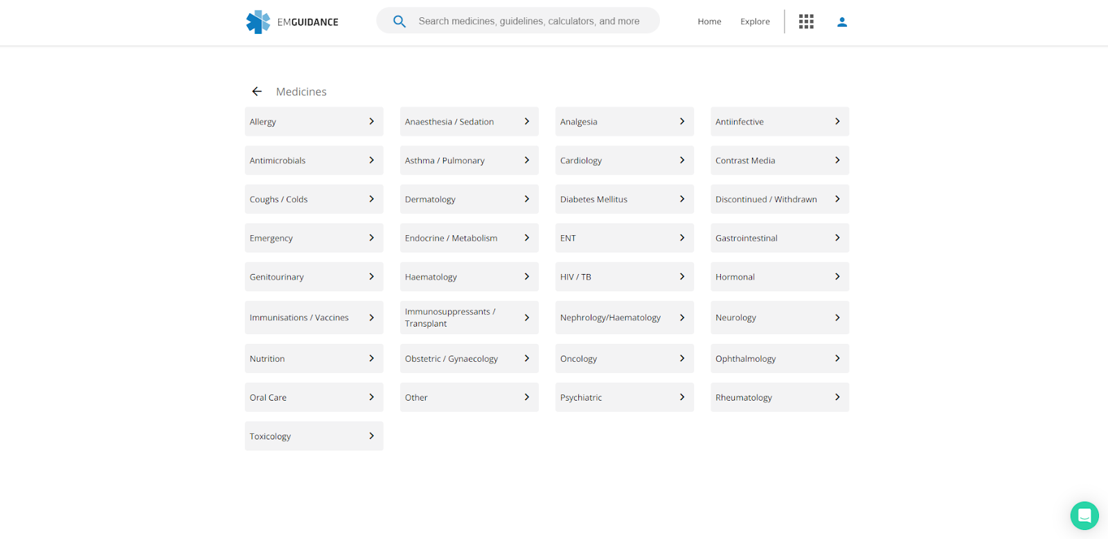The height and width of the screenshot is (539, 1108).
Task: Open the ENT category
Action: (x=625, y=238)
